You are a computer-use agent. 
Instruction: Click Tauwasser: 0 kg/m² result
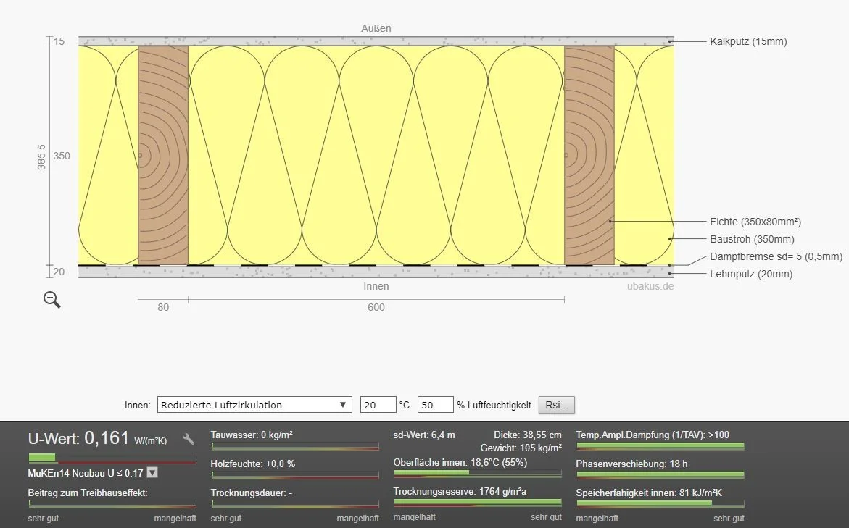point(252,435)
